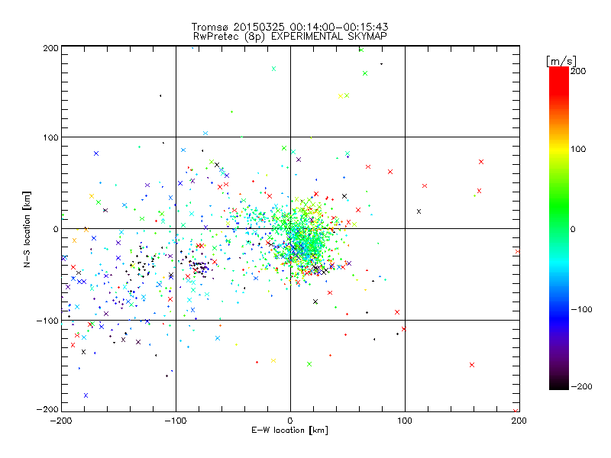The image size is (611, 458).
Task: Pick the black band of the velocity colorbar
Action: click(x=559, y=384)
